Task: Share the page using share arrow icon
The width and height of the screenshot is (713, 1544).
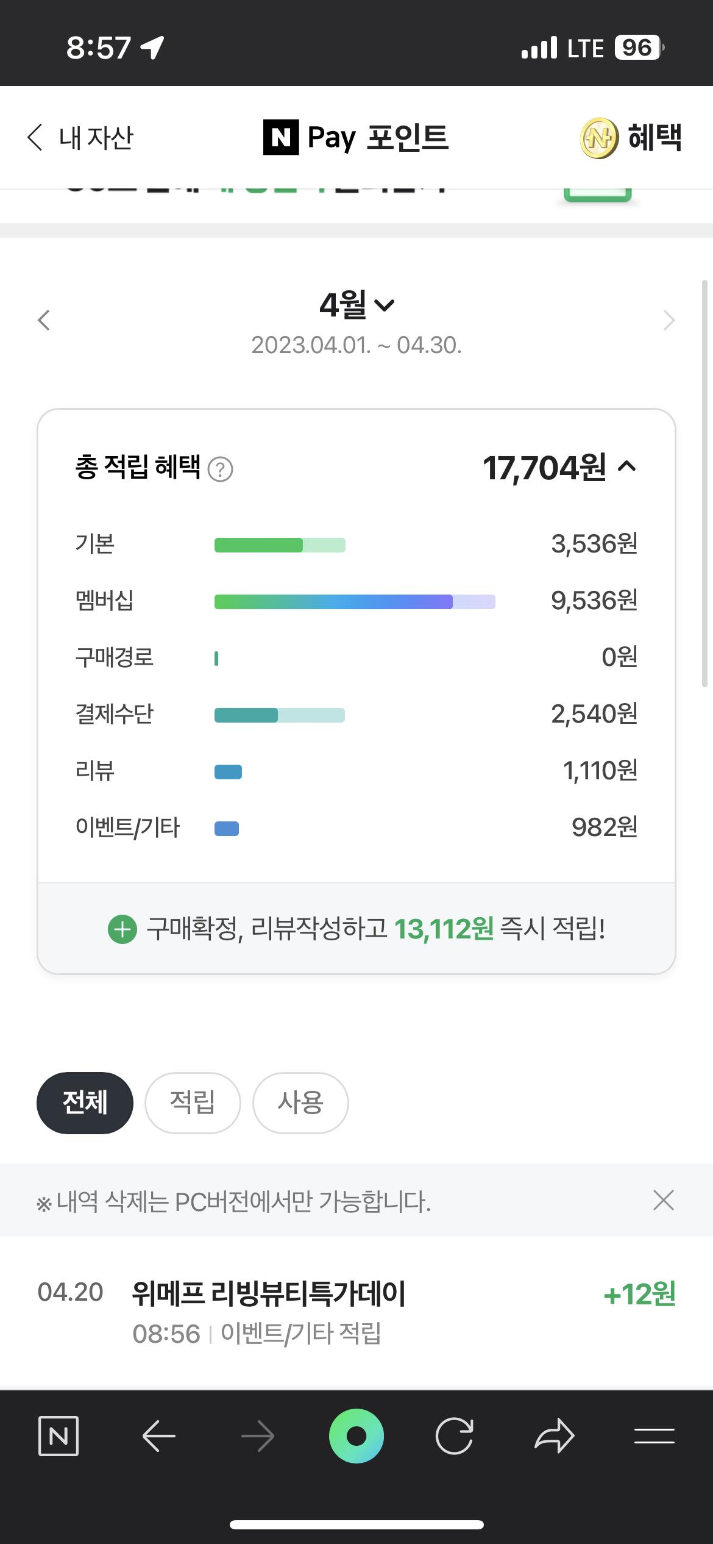Action: coord(554,1436)
